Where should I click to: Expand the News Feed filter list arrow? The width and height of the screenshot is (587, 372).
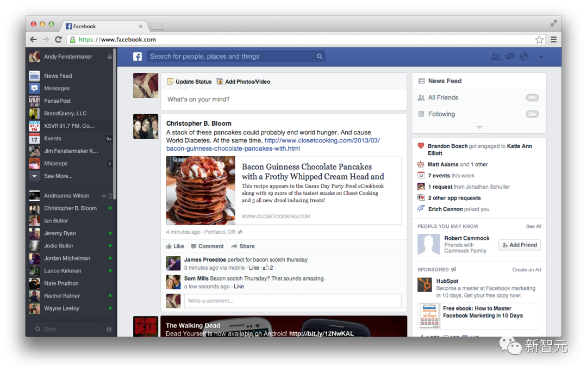(x=479, y=128)
